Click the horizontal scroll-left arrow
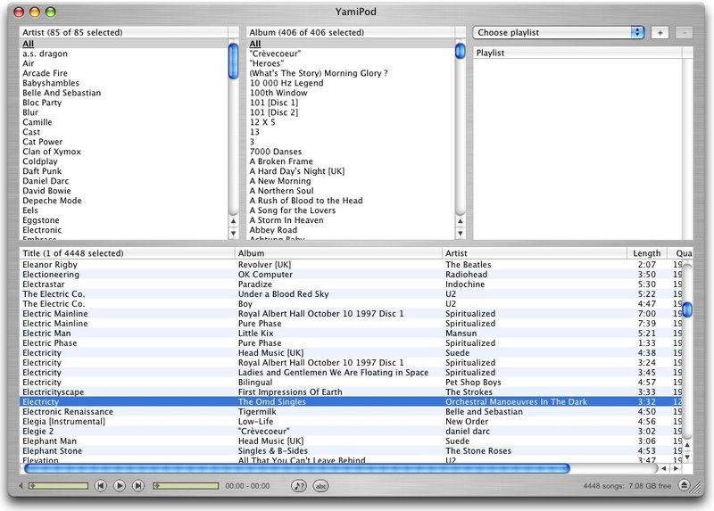The width and height of the screenshot is (714, 511). [664, 468]
